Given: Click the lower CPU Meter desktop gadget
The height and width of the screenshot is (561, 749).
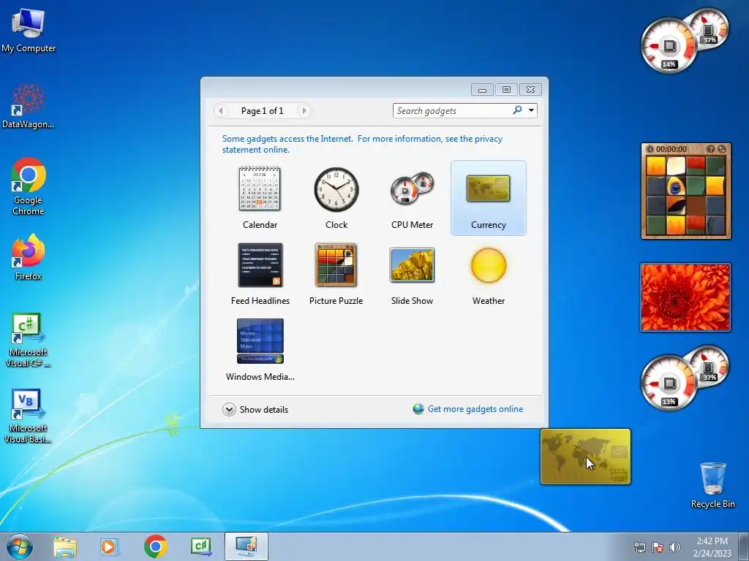Looking at the screenshot, I should pyautogui.click(x=685, y=378).
